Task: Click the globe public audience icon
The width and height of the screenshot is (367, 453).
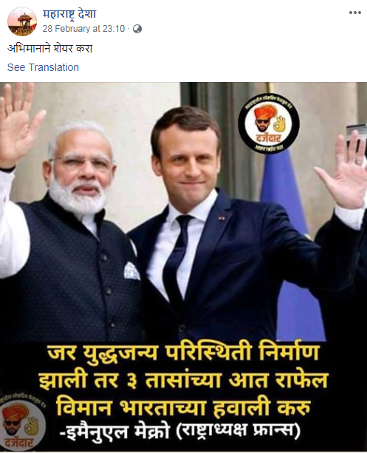Action: click(137, 29)
